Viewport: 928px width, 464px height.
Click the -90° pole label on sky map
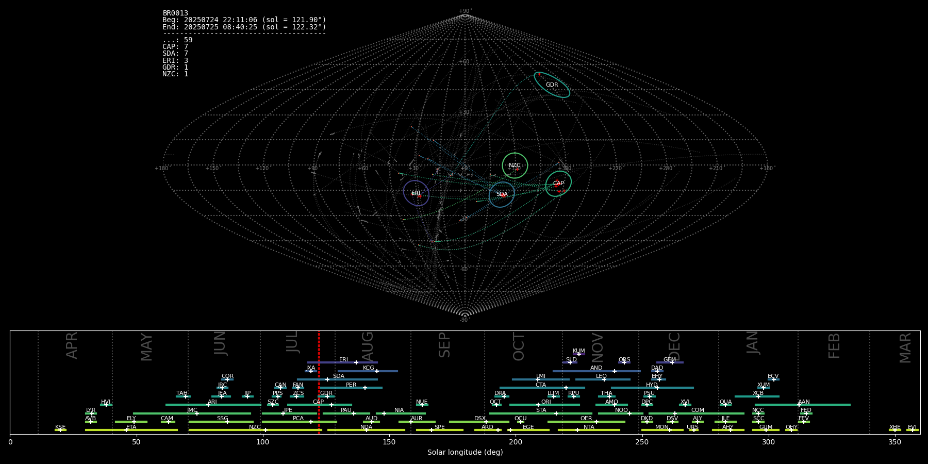tap(465, 320)
